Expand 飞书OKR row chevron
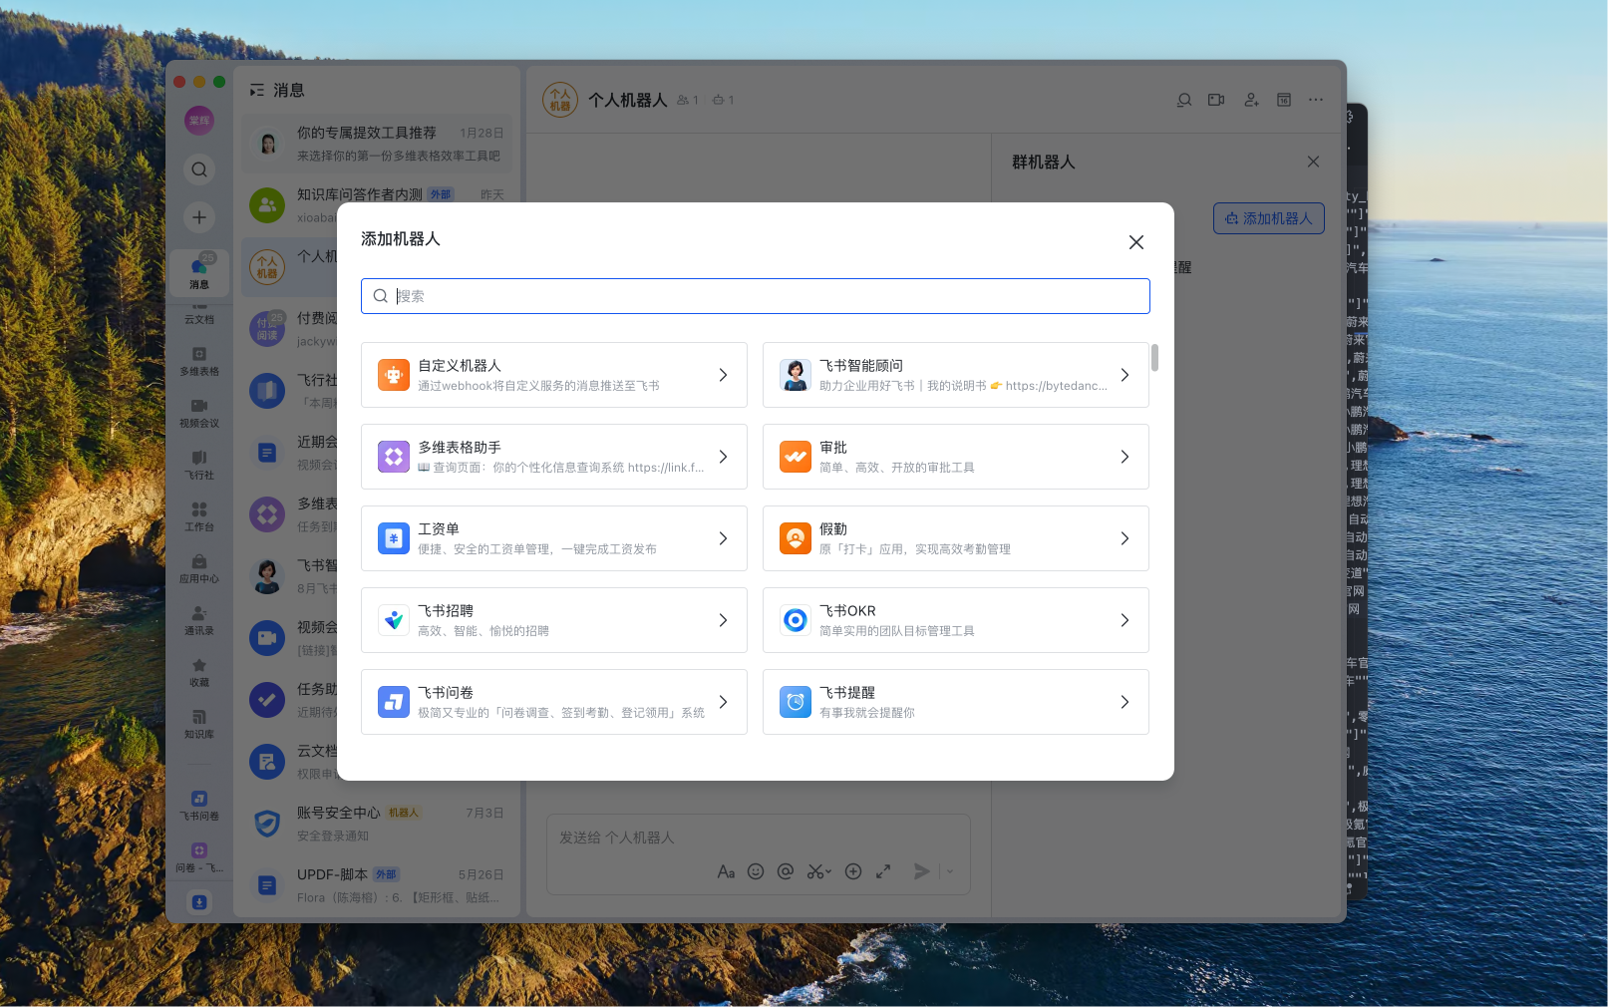 pos(1126,620)
